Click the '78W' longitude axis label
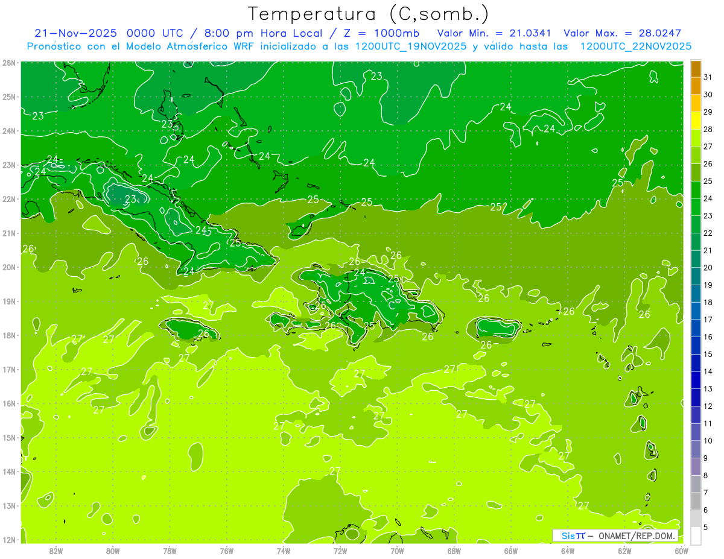Image resolution: width=724 pixels, height=559 pixels. pos(170,551)
